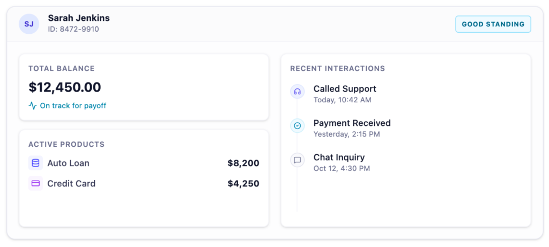The image size is (549, 247).
Task: Click the headset icon for Called Support
Action: [297, 92]
